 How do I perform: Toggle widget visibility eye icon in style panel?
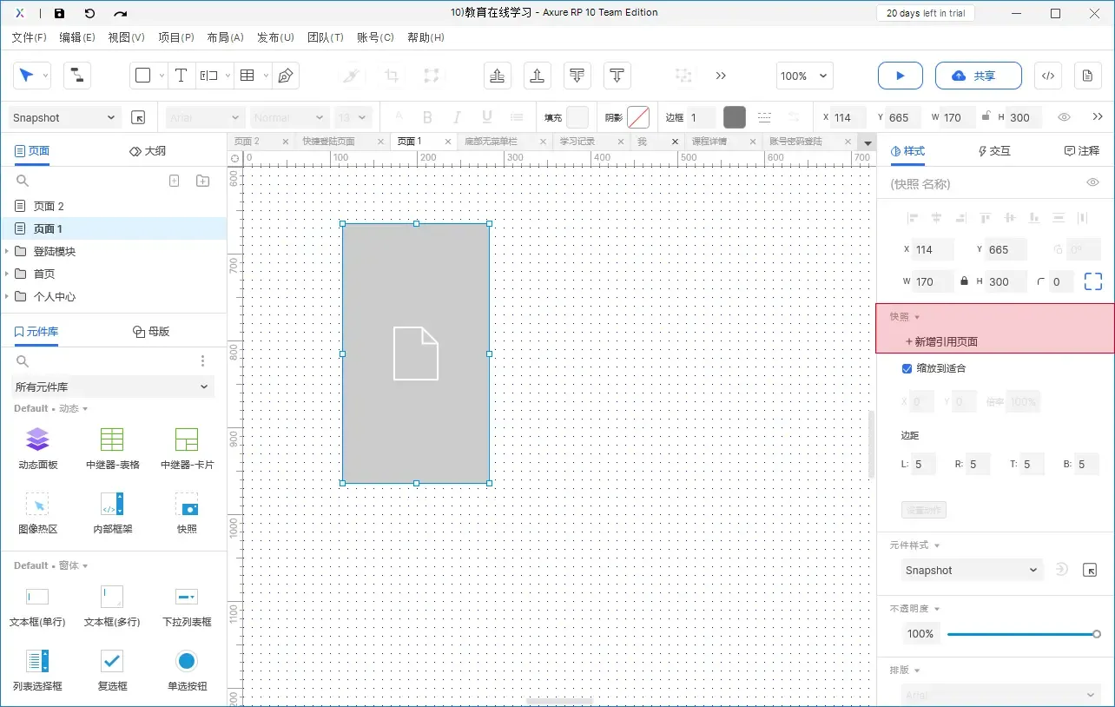coord(1093,183)
